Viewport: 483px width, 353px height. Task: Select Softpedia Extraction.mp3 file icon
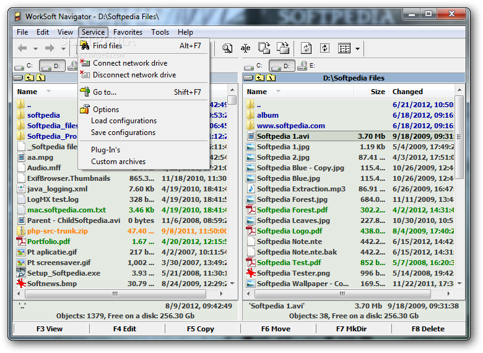coord(251,189)
